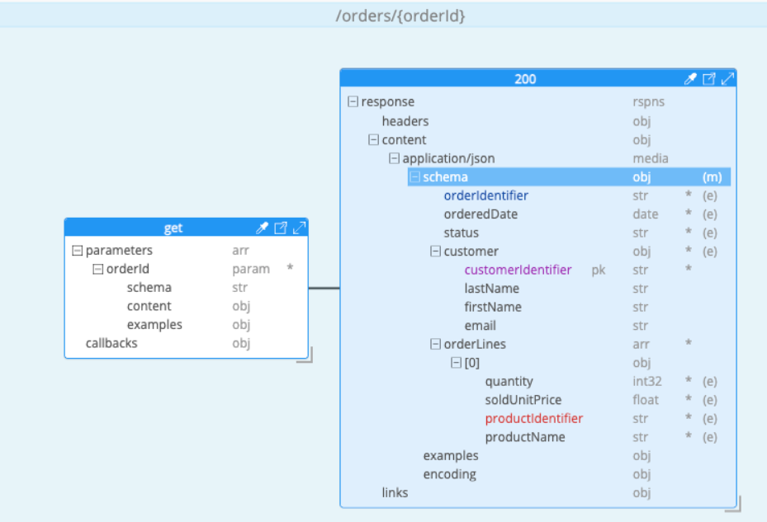Click the expand icon on the get panel header

(x=299, y=228)
